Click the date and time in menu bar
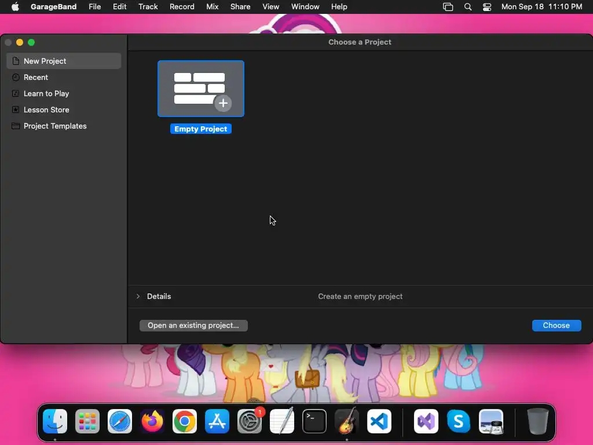 [x=541, y=7]
